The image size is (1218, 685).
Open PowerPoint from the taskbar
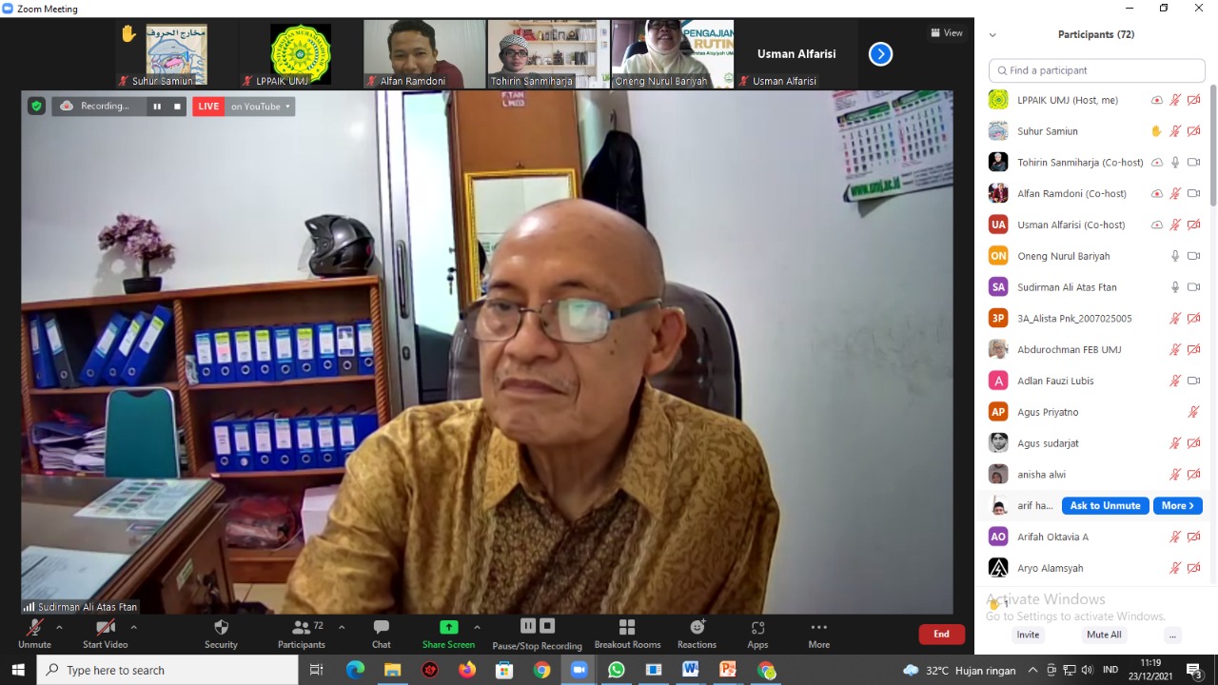point(728,670)
